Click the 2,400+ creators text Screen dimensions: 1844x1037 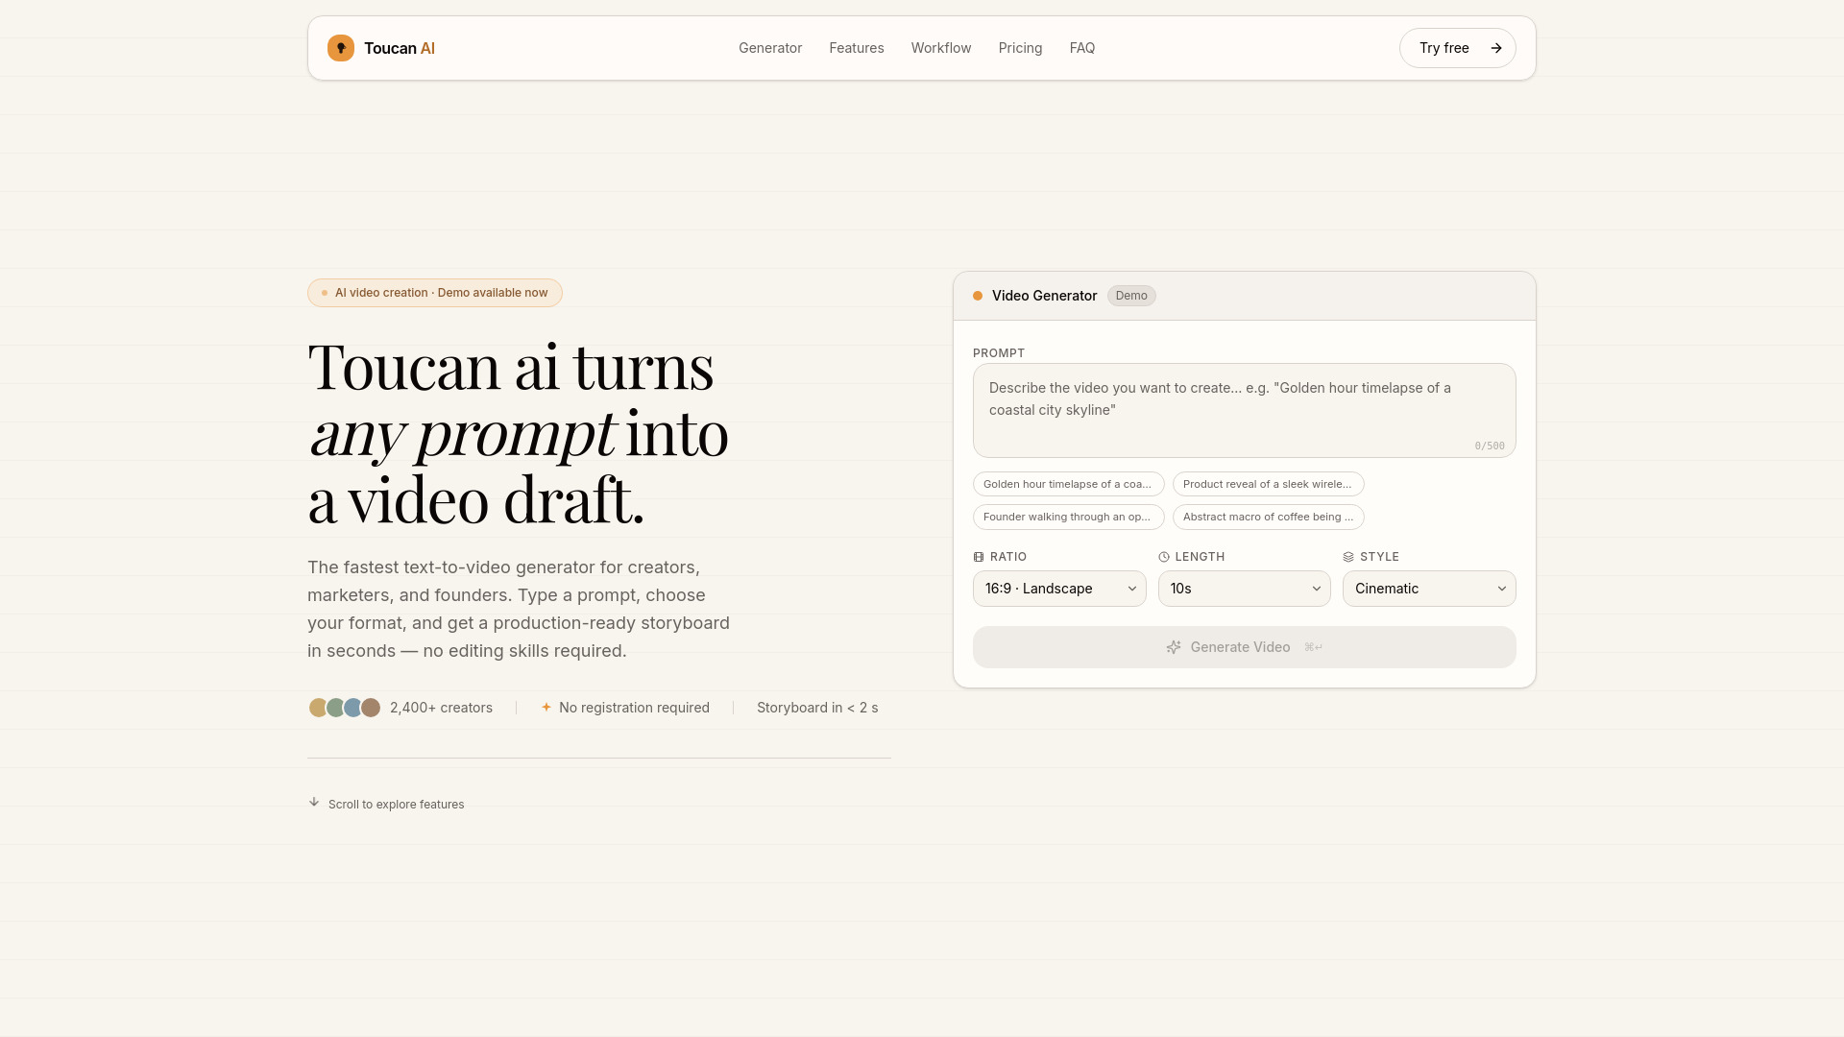[x=441, y=708]
